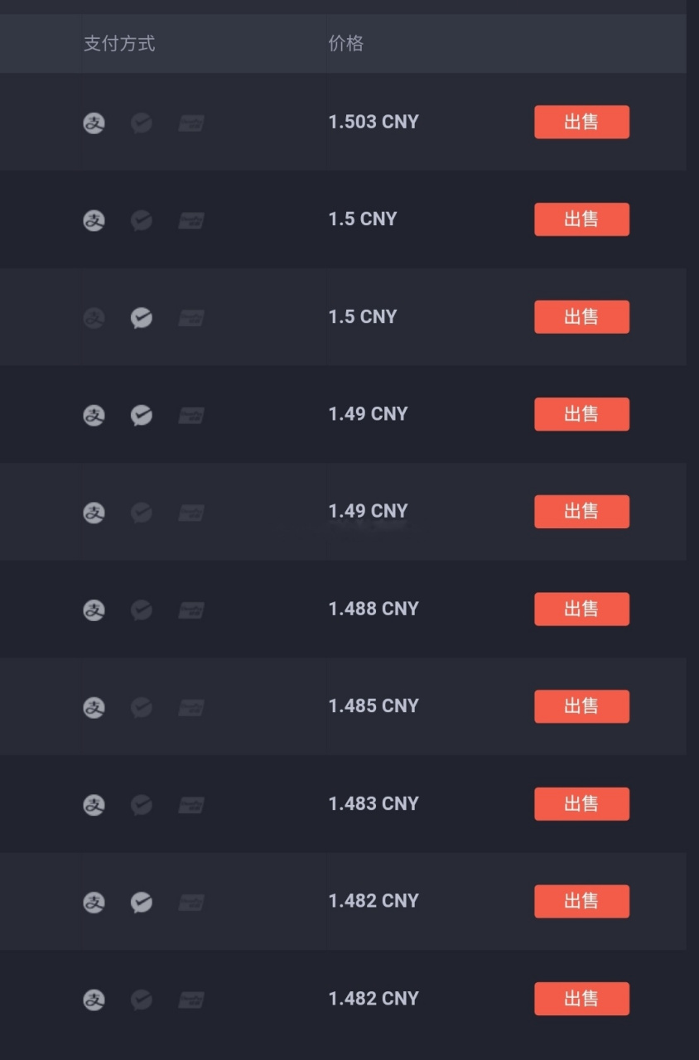Screen dimensions: 699x1060
Task: Click the 价格 column header
Action: tap(346, 44)
